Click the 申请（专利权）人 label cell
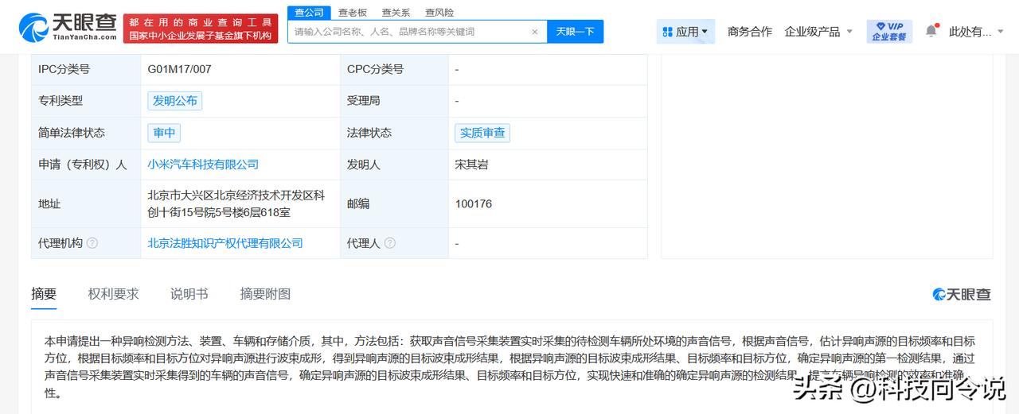This screenshot has height=414, width=1019. point(86,164)
